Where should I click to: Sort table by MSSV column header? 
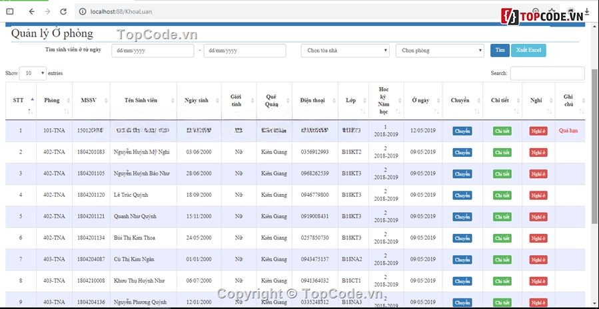(91, 101)
